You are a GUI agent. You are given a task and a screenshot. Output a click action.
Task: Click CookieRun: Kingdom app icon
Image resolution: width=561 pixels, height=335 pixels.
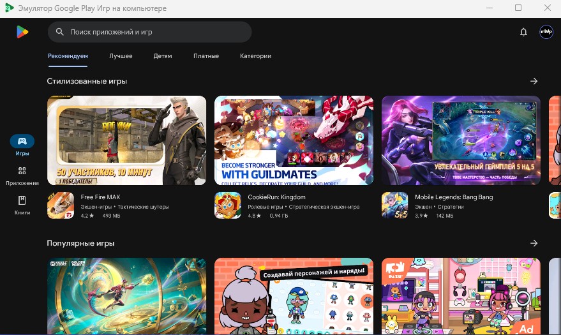point(228,205)
